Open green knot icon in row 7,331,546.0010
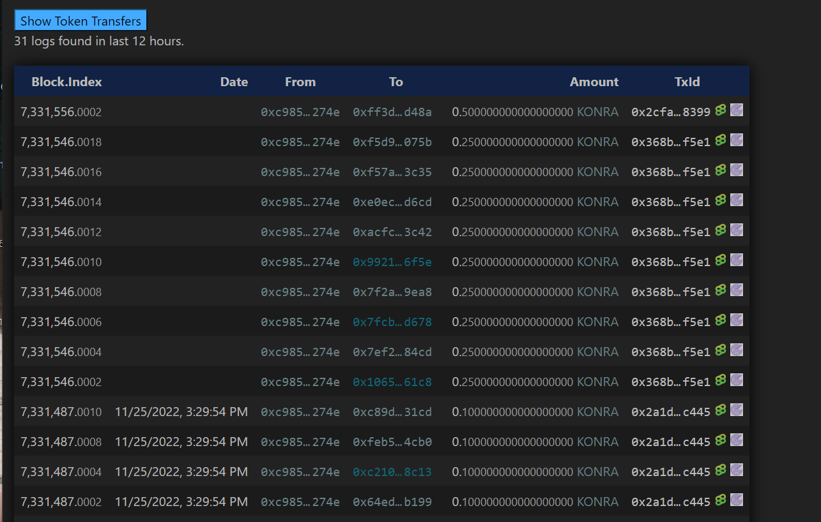Screen dimensions: 821x522 721,260
